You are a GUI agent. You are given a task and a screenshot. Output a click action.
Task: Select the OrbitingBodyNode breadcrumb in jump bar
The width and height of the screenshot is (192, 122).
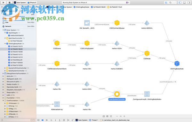(x=81, y=7)
